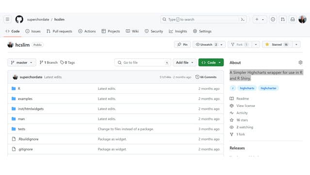The height and width of the screenshot is (175, 310).
Task: Open the user profile avatar menu
Action: tap(303, 19)
